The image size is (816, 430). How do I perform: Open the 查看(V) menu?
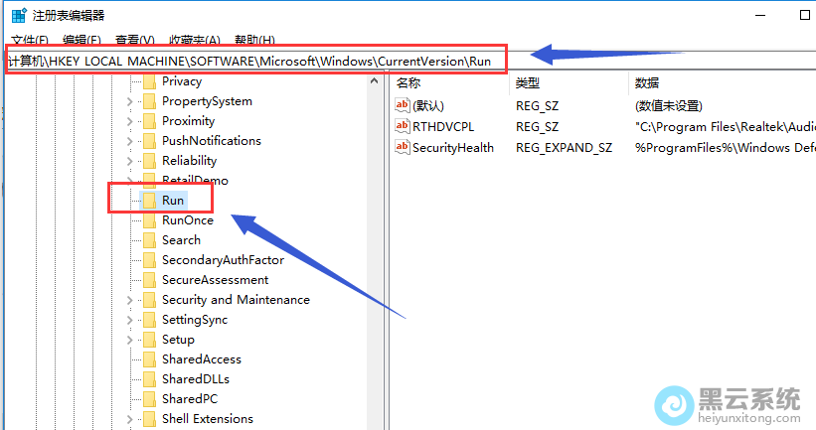click(x=135, y=40)
